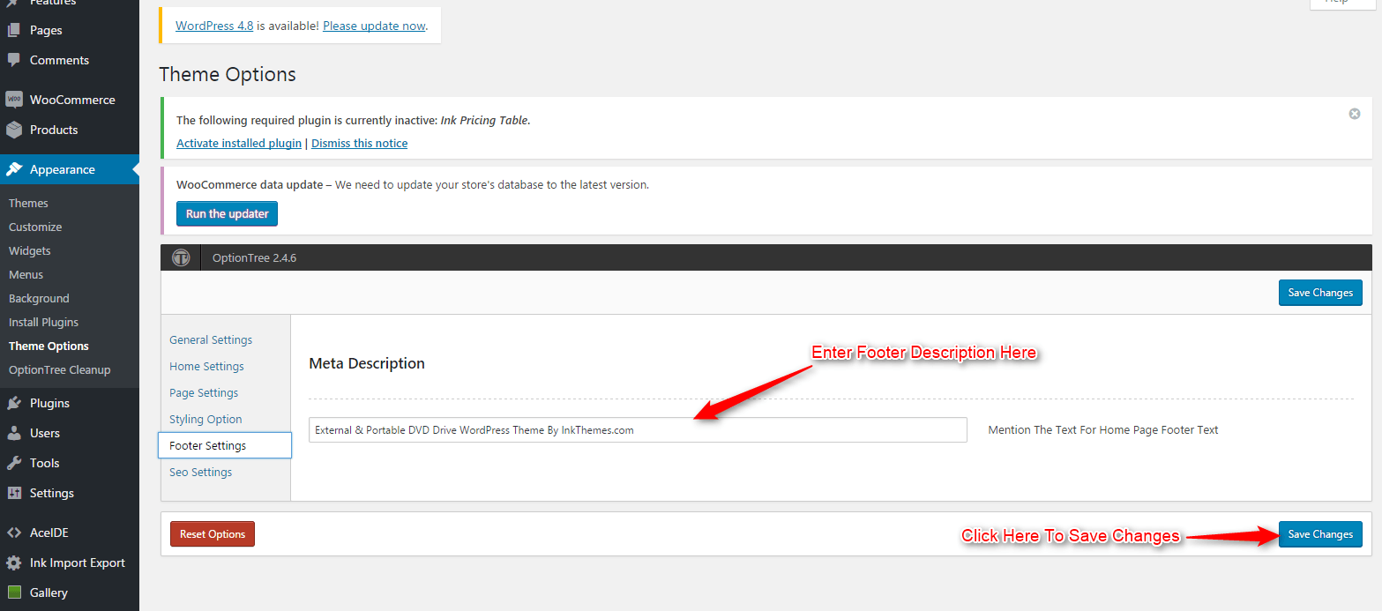Click the green Gallery icon
The width and height of the screenshot is (1382, 611).
coord(13,592)
